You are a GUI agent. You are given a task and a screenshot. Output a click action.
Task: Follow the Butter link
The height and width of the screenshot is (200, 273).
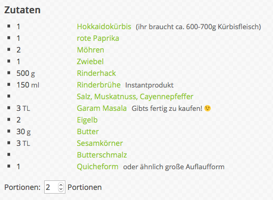tap(88, 132)
